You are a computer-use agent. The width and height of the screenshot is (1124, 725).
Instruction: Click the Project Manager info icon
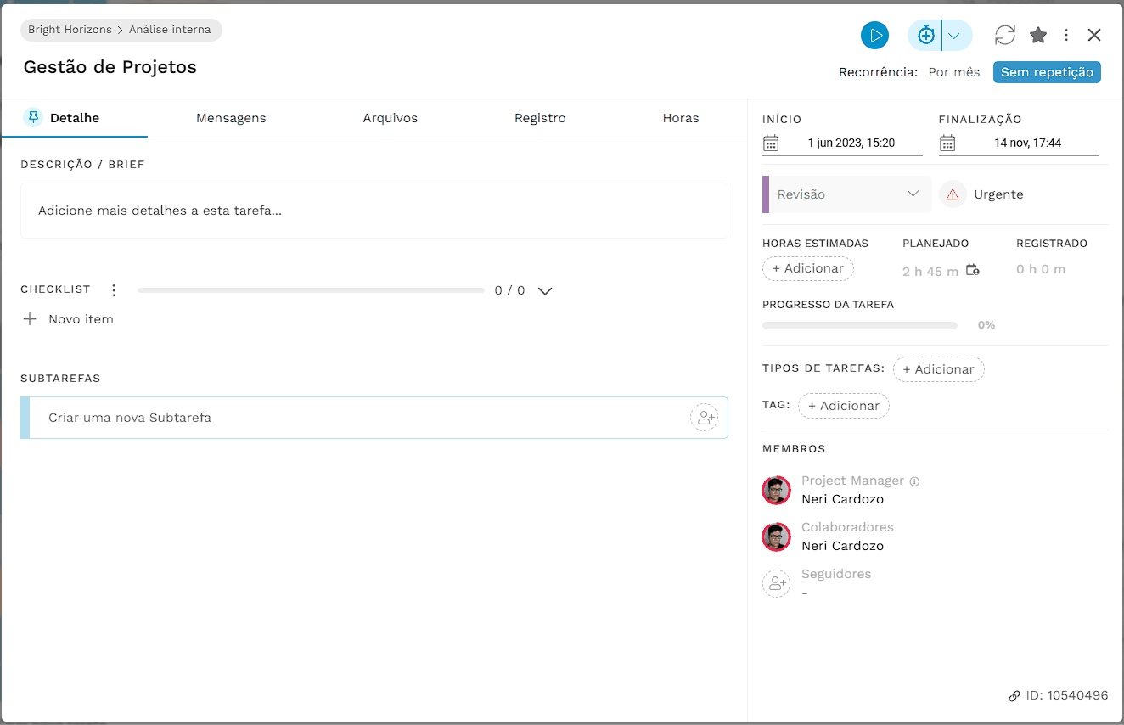pos(914,481)
